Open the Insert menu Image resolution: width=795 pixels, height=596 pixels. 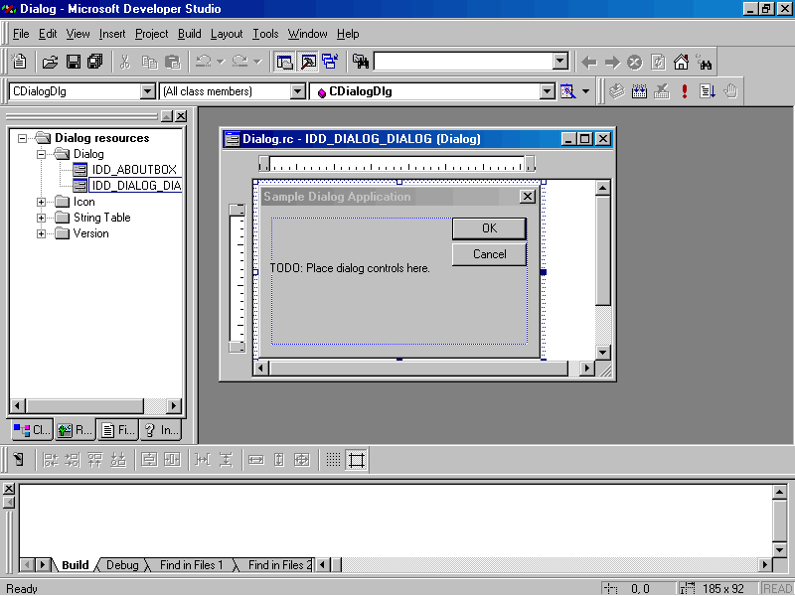pyautogui.click(x=112, y=34)
